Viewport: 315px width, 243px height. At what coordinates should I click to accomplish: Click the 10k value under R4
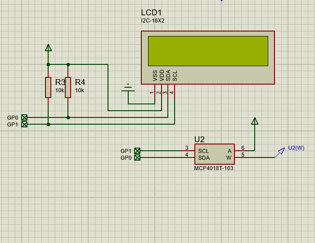coord(80,90)
